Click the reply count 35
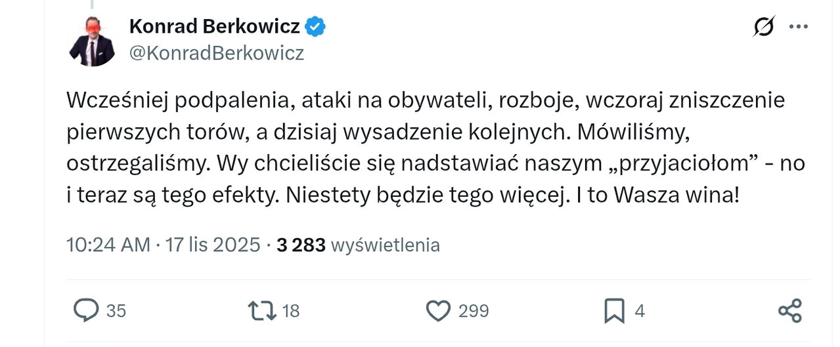The height and width of the screenshot is (347, 840). point(116,311)
